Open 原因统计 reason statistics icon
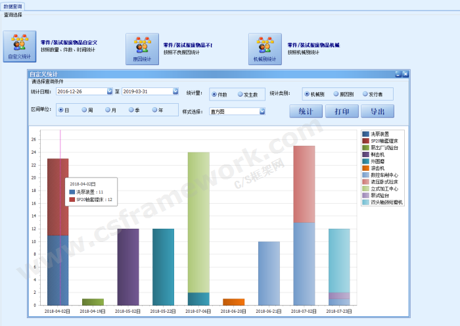This screenshot has height=326, width=460. tap(142, 49)
